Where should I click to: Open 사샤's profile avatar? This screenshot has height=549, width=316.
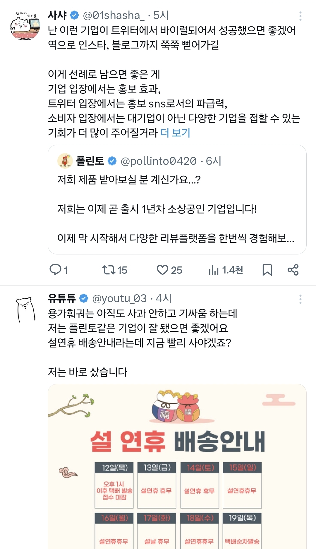[25, 26]
